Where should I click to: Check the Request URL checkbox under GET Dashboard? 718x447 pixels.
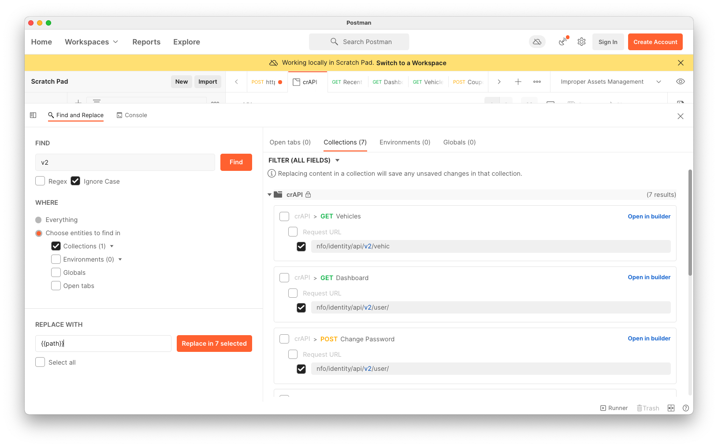[293, 293]
